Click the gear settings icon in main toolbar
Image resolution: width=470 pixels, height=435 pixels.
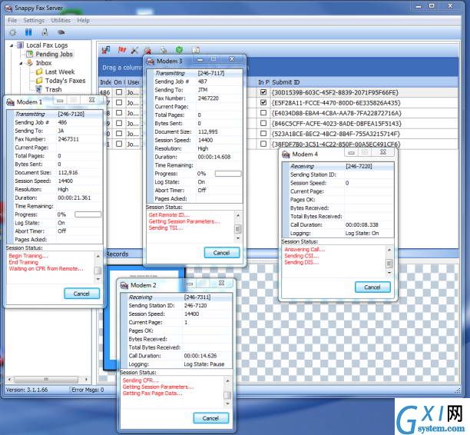13,32
